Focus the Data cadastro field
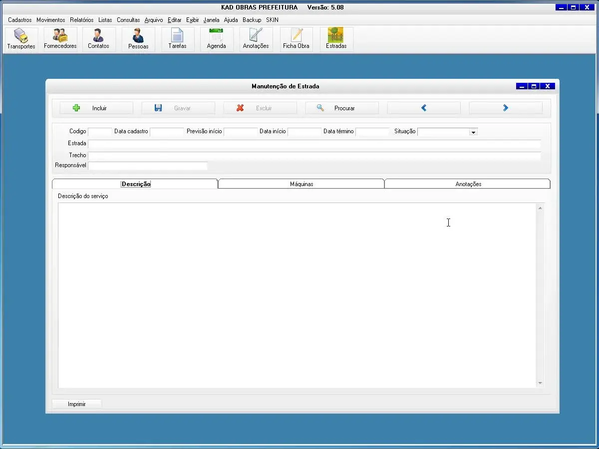The width and height of the screenshot is (599, 449). (167, 132)
